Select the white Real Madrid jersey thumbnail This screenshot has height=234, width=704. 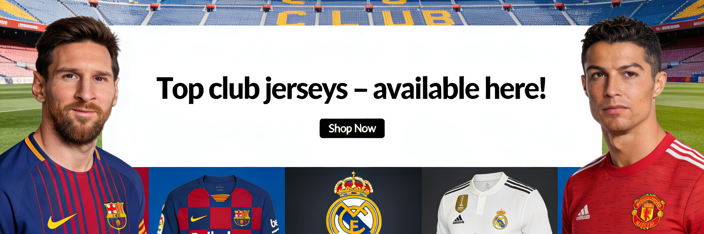coord(489,201)
